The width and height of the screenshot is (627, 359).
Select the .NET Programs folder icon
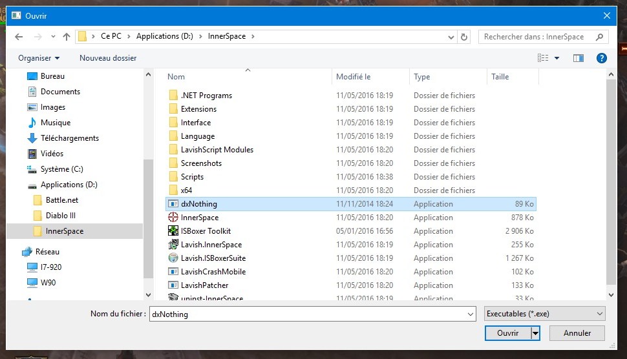click(x=173, y=95)
